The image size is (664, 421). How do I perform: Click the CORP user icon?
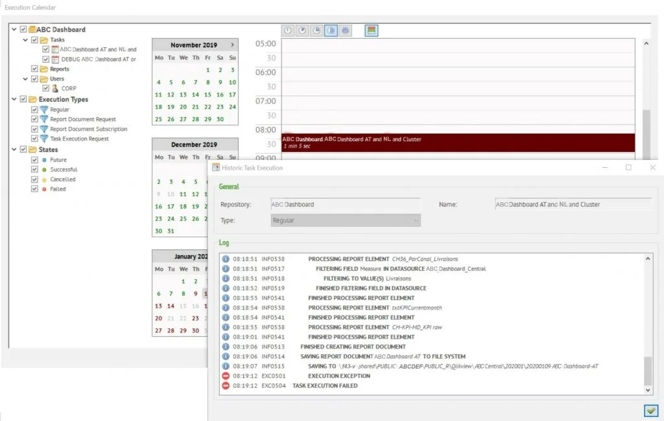tap(55, 89)
